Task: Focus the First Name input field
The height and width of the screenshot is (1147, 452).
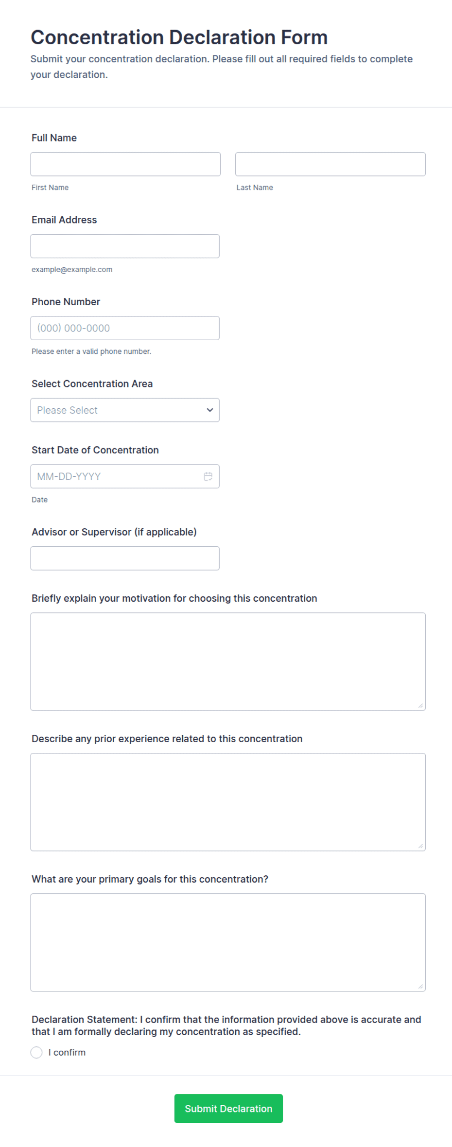Action: [125, 164]
